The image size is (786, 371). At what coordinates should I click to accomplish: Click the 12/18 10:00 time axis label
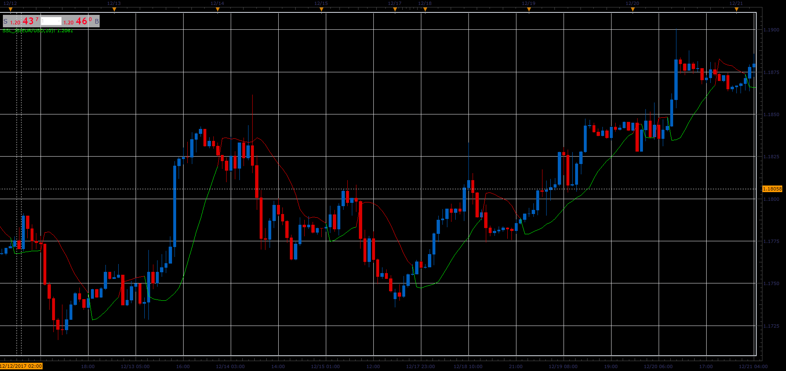tap(468, 366)
